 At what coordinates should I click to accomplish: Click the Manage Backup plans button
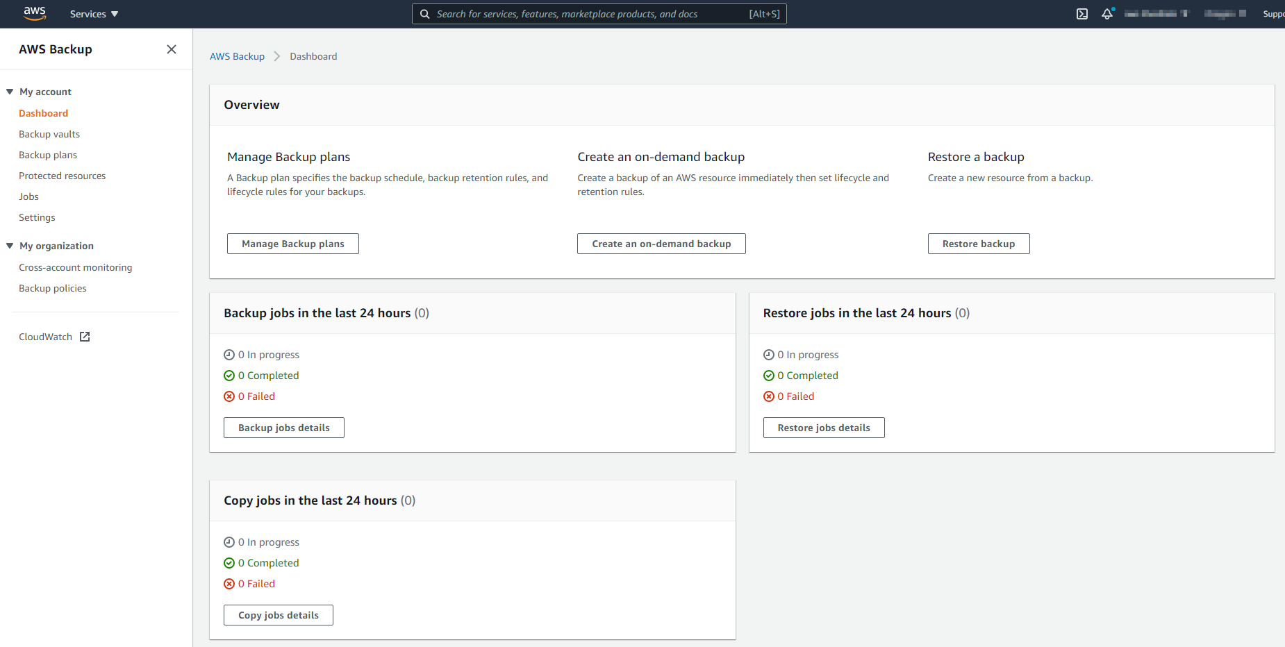click(292, 244)
